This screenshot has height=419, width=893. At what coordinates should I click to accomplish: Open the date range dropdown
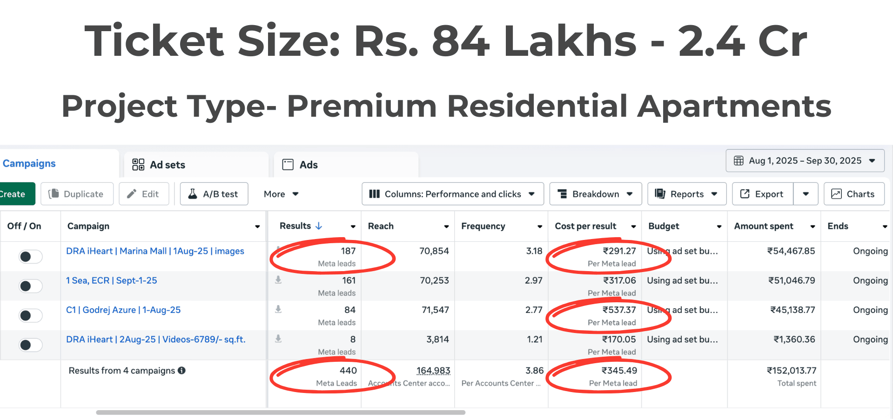point(805,161)
